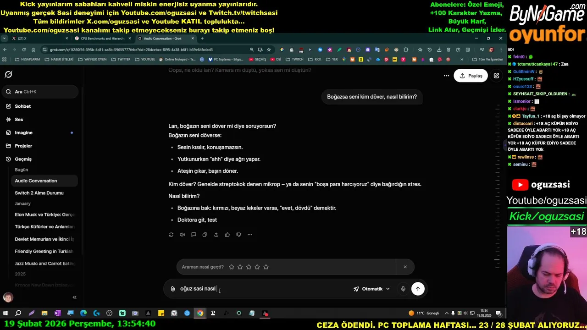Open PC Toplama bookmark

click(x=226, y=60)
